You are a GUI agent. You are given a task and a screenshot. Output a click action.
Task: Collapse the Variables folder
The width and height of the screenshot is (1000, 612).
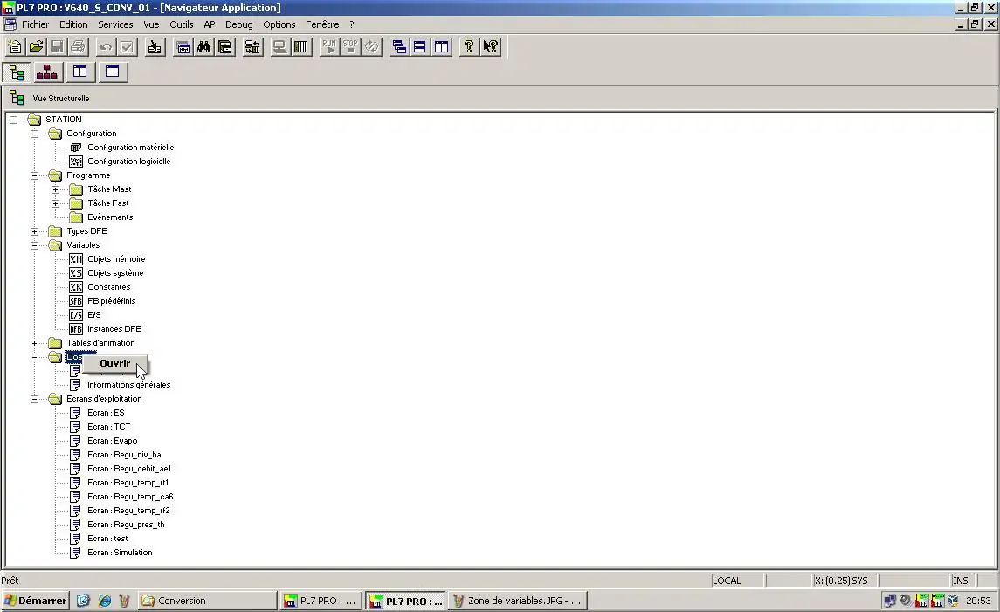[34, 245]
